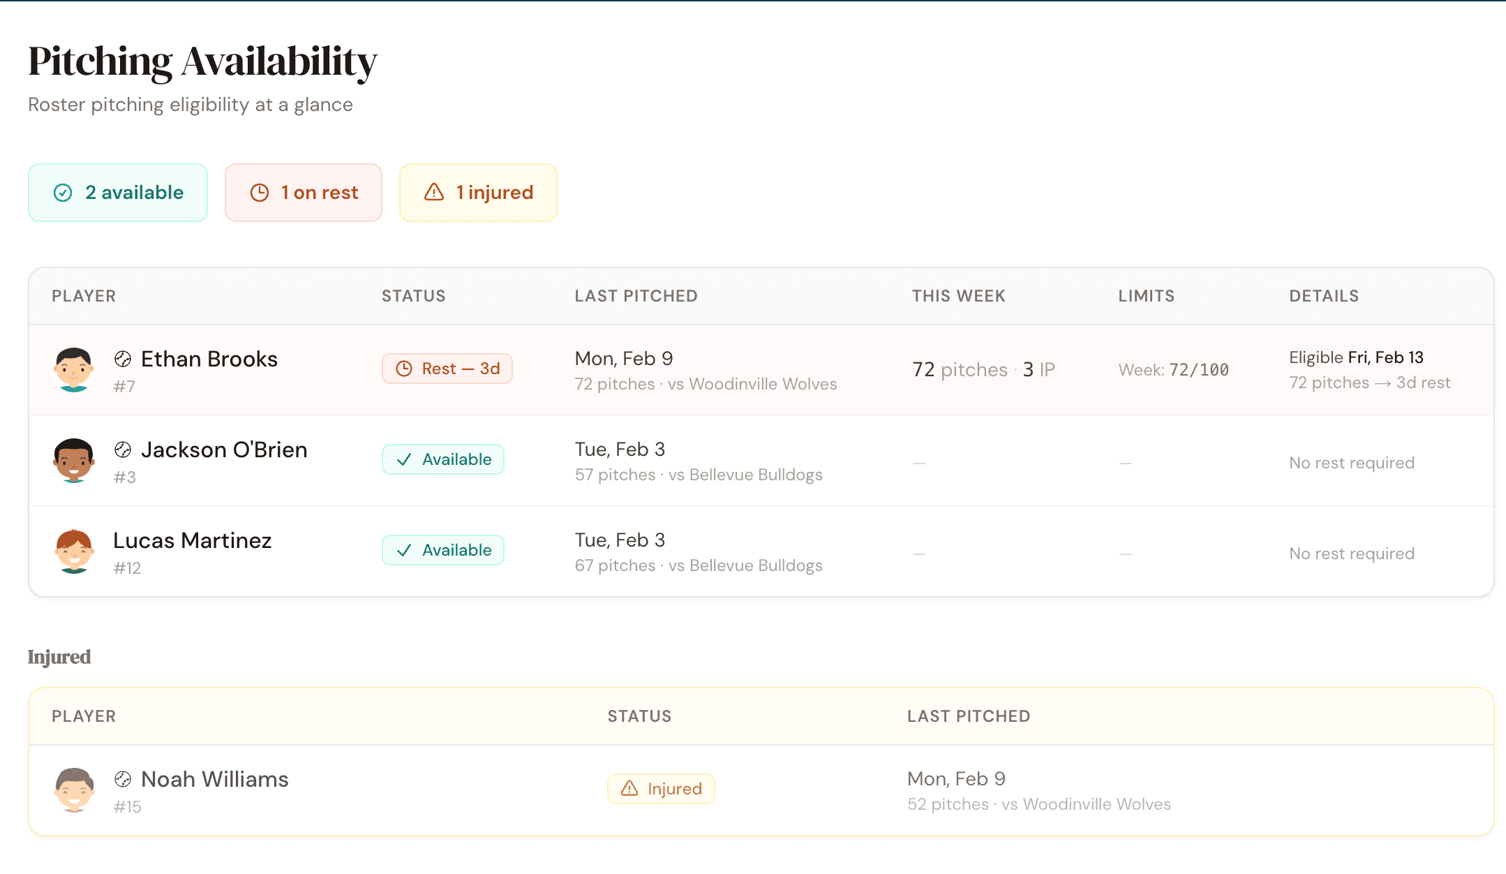The image size is (1506, 874).
Task: Click Lucas Martinez's avatar picture
Action: [x=73, y=551]
